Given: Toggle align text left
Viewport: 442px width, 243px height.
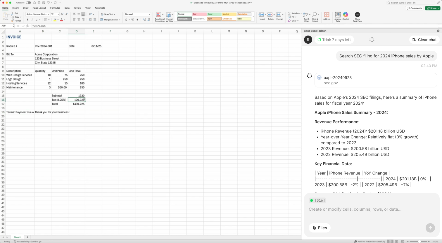Looking at the screenshot, I should click(74, 20).
